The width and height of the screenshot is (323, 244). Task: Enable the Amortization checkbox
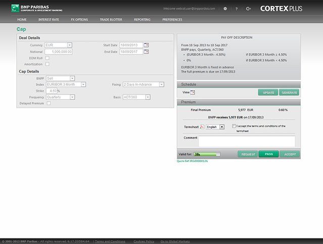point(48,64)
